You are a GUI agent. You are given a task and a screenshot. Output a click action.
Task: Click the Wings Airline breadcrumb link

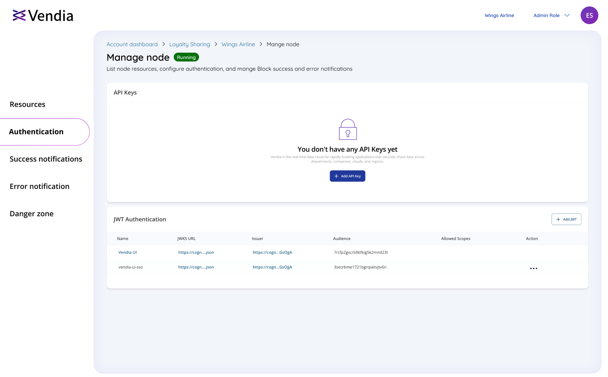pos(238,44)
